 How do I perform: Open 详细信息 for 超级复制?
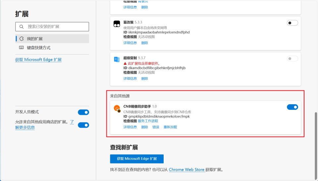[x=130, y=78]
